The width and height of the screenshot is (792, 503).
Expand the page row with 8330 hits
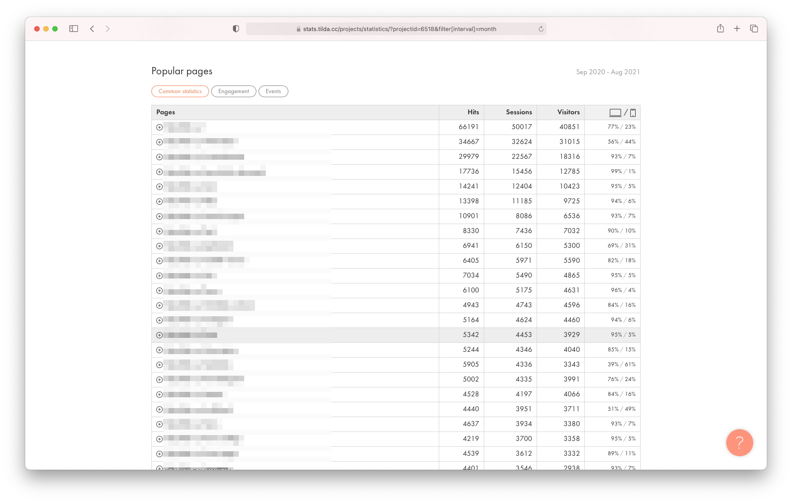click(159, 231)
